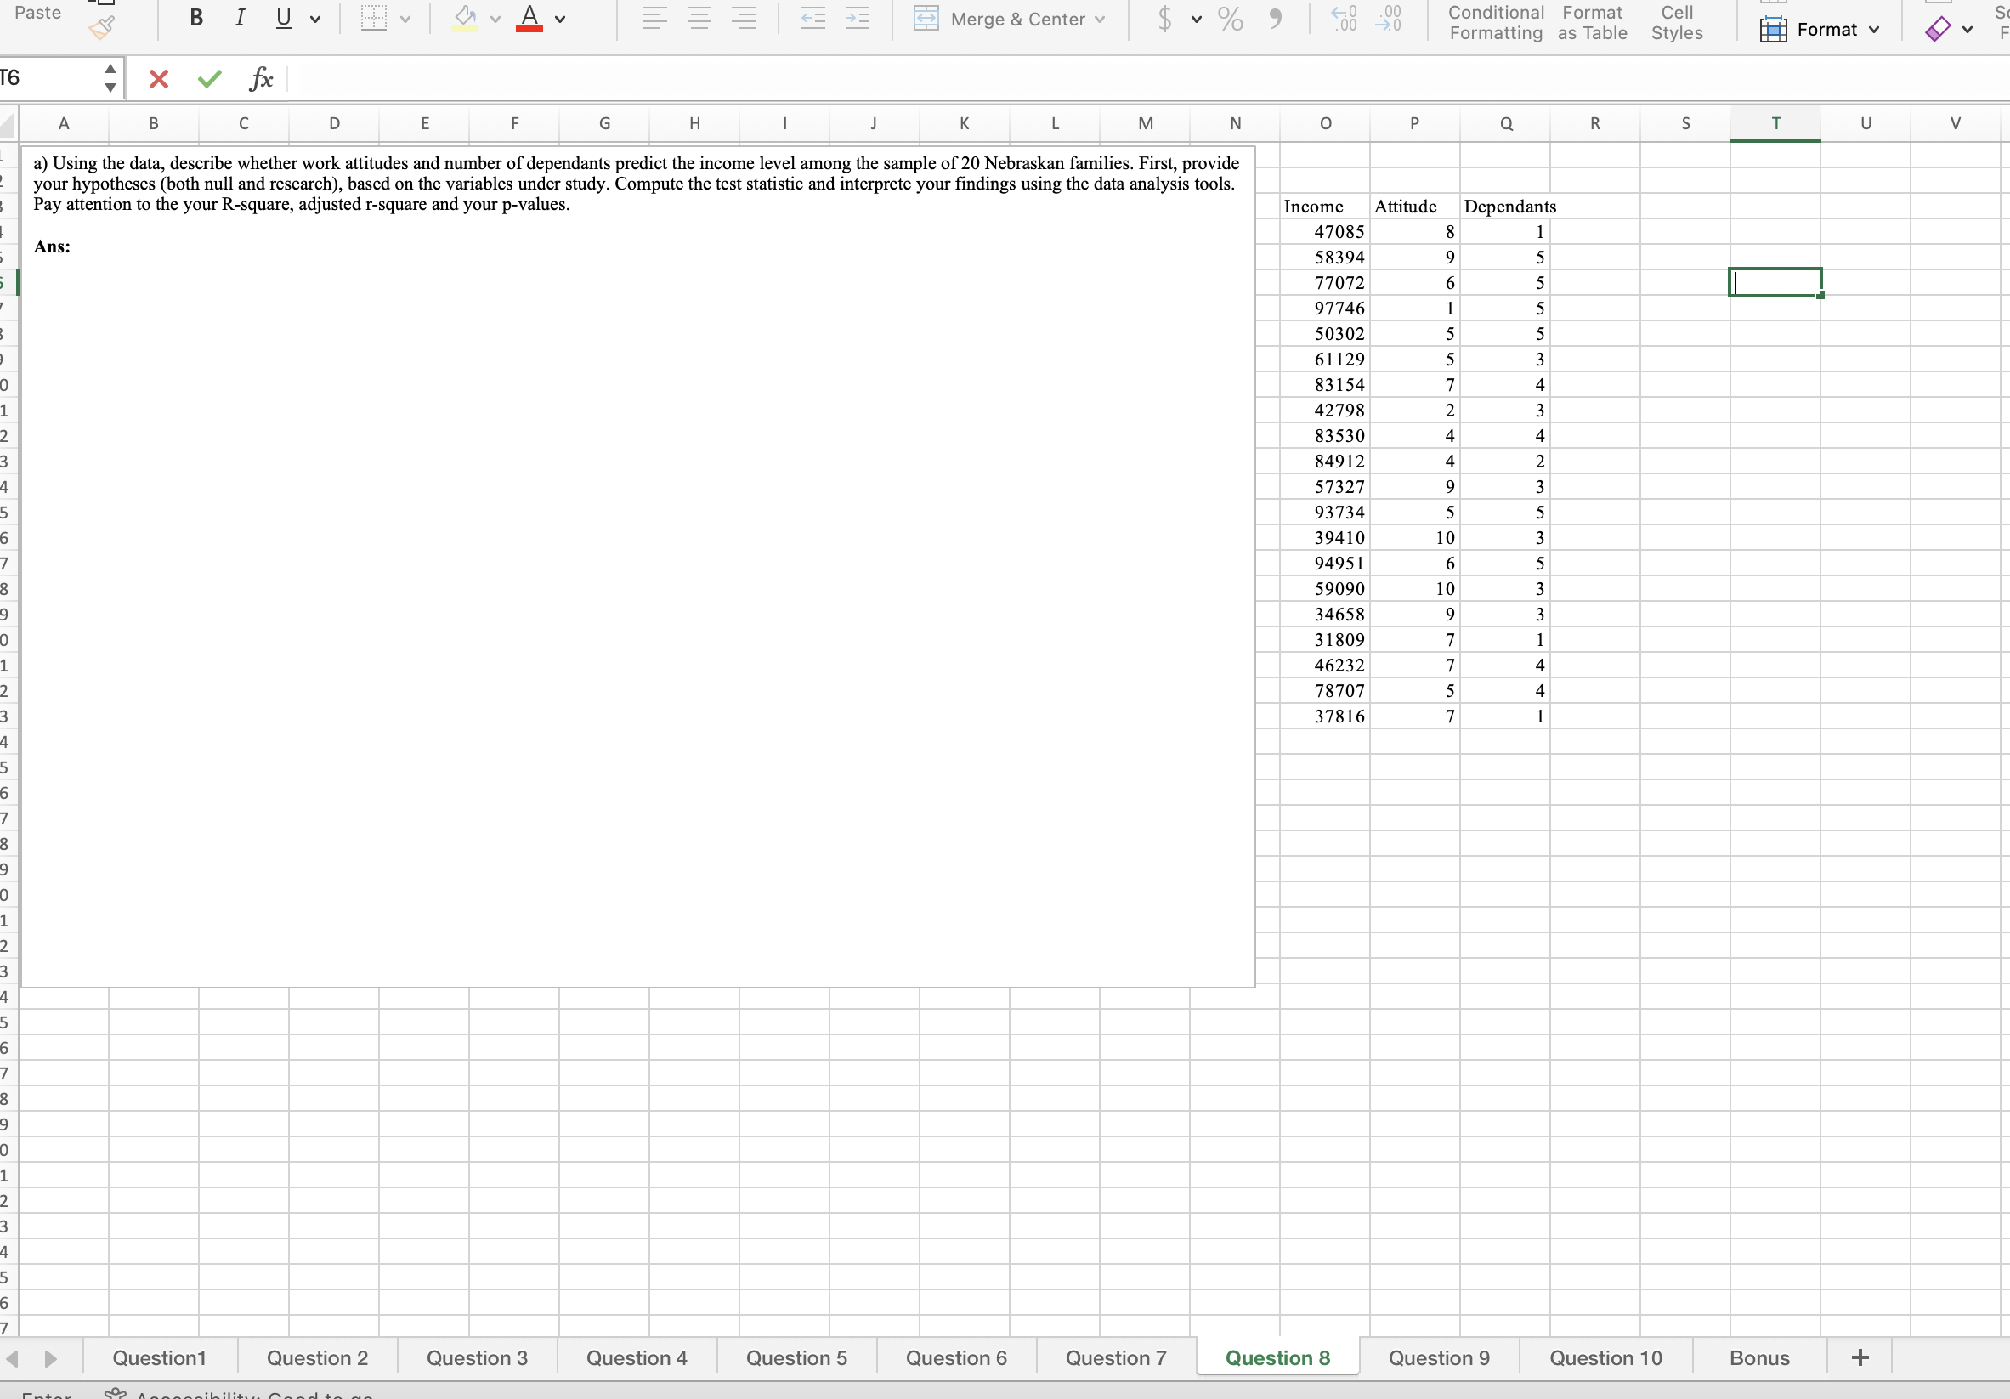Open font color dropdown arrow

point(560,20)
